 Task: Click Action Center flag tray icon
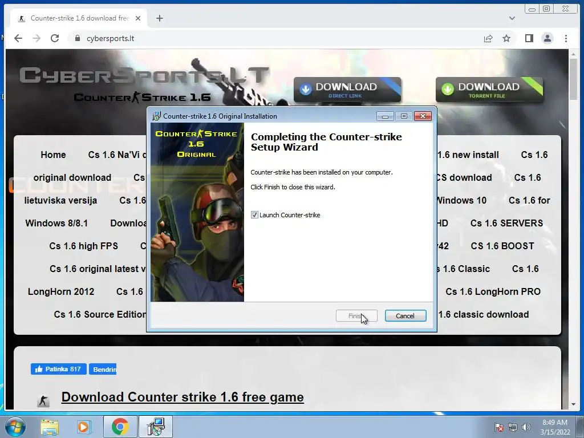[x=498, y=427]
